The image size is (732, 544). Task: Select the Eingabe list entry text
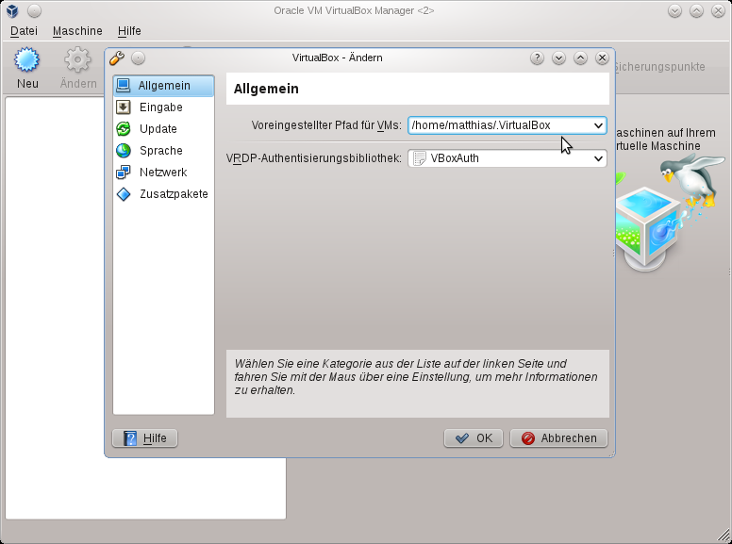click(161, 107)
